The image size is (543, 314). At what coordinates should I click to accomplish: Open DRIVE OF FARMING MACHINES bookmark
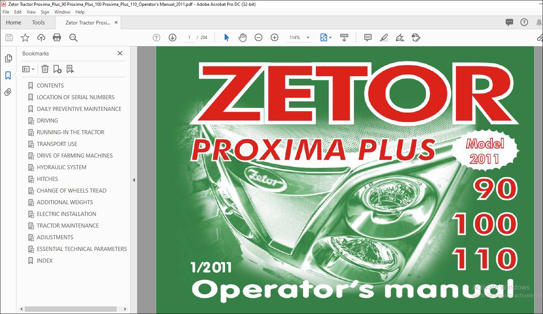pos(75,156)
